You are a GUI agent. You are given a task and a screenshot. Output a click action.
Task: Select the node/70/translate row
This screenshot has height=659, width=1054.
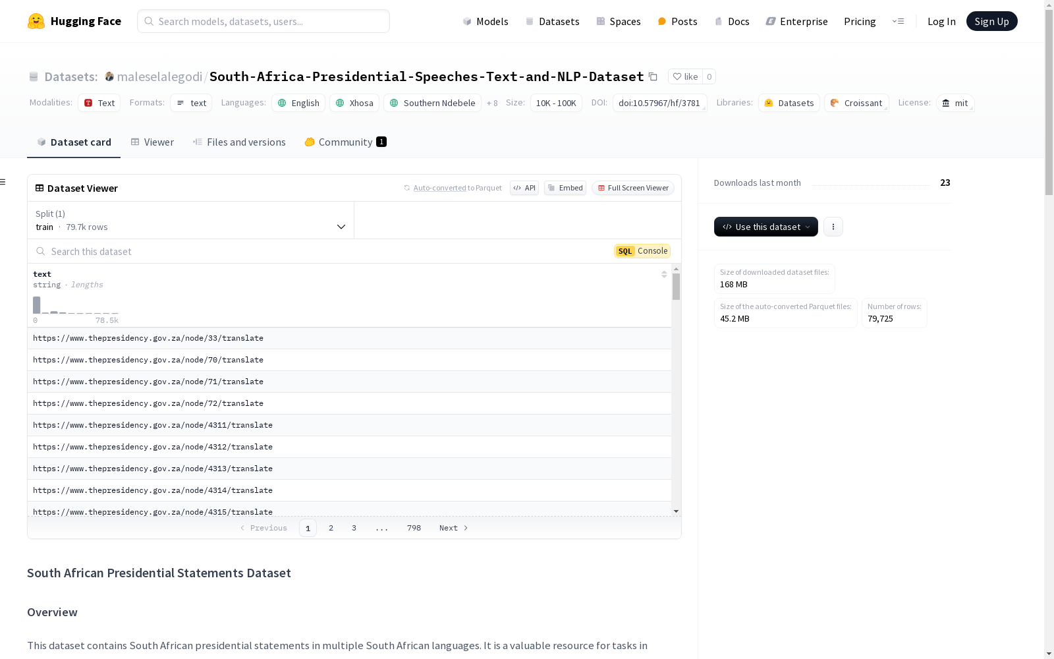coord(349,360)
